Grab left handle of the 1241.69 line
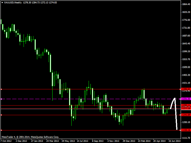The image size is (191, 143). tap(1, 115)
